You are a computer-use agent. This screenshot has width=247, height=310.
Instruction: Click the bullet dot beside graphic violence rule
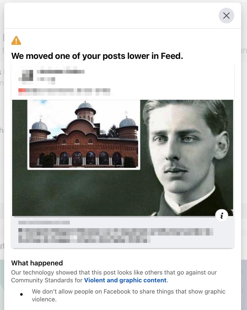tap(21, 294)
